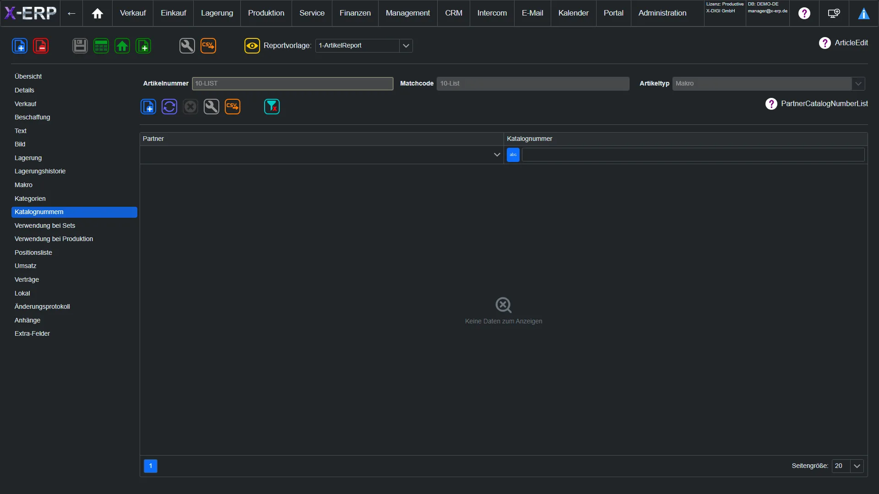Open the E-Mail menu

[532, 13]
